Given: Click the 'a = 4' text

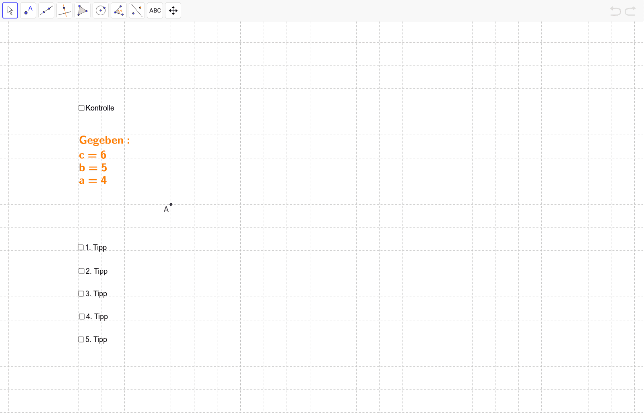Looking at the screenshot, I should 93,180.
